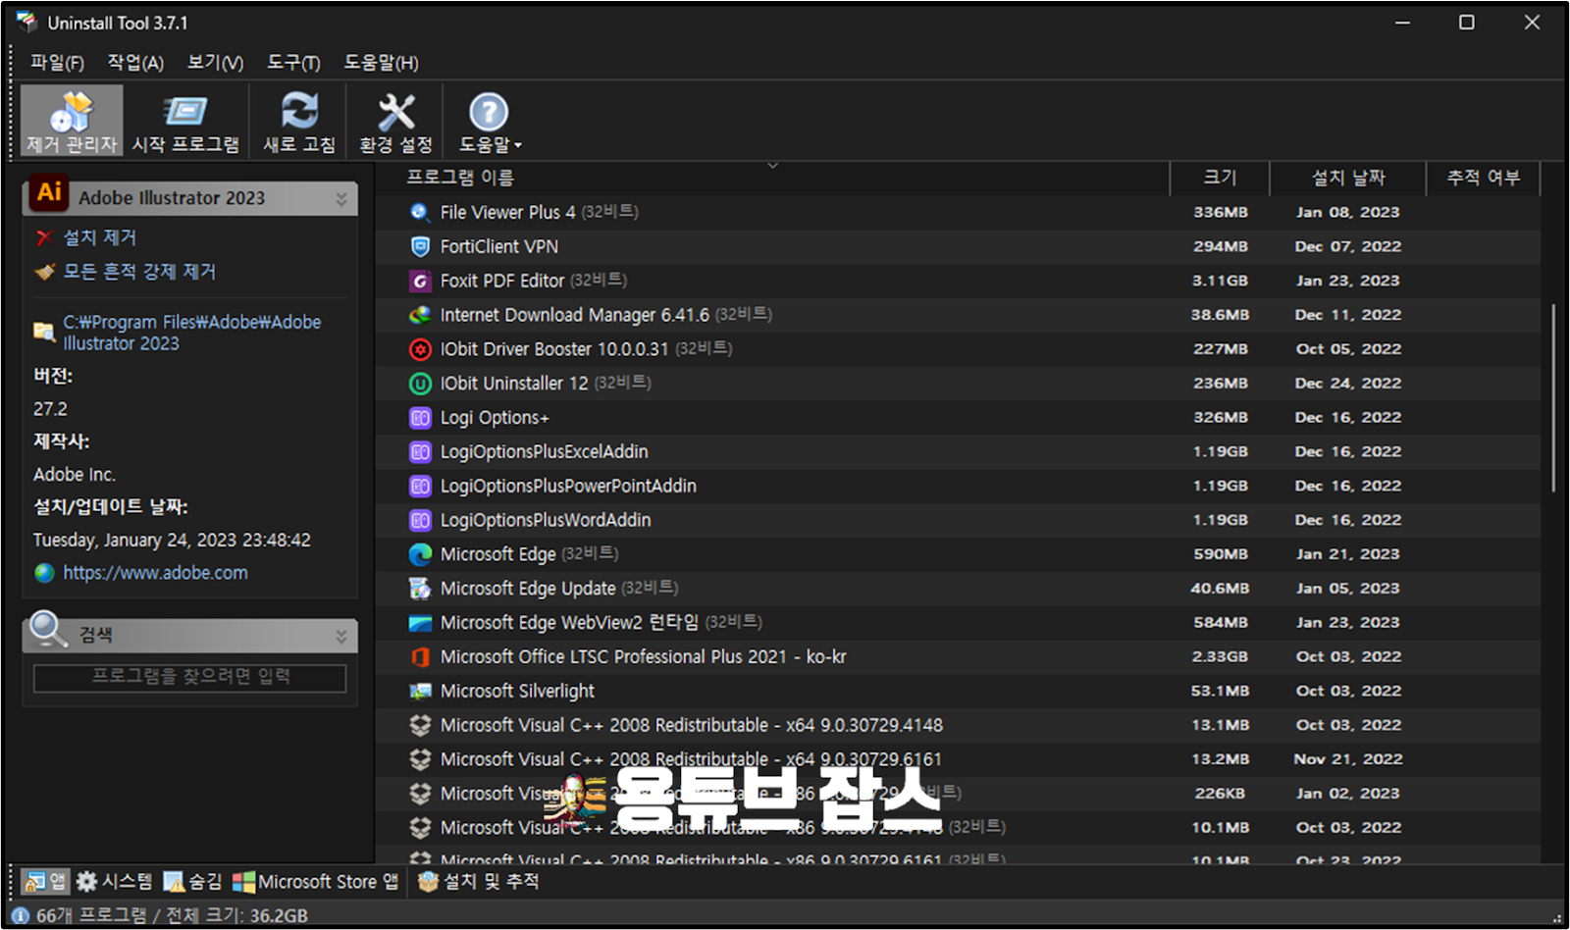Click the Foxit PDF Editor icon
Viewport: 1570px width, 930px height.
coord(420,281)
